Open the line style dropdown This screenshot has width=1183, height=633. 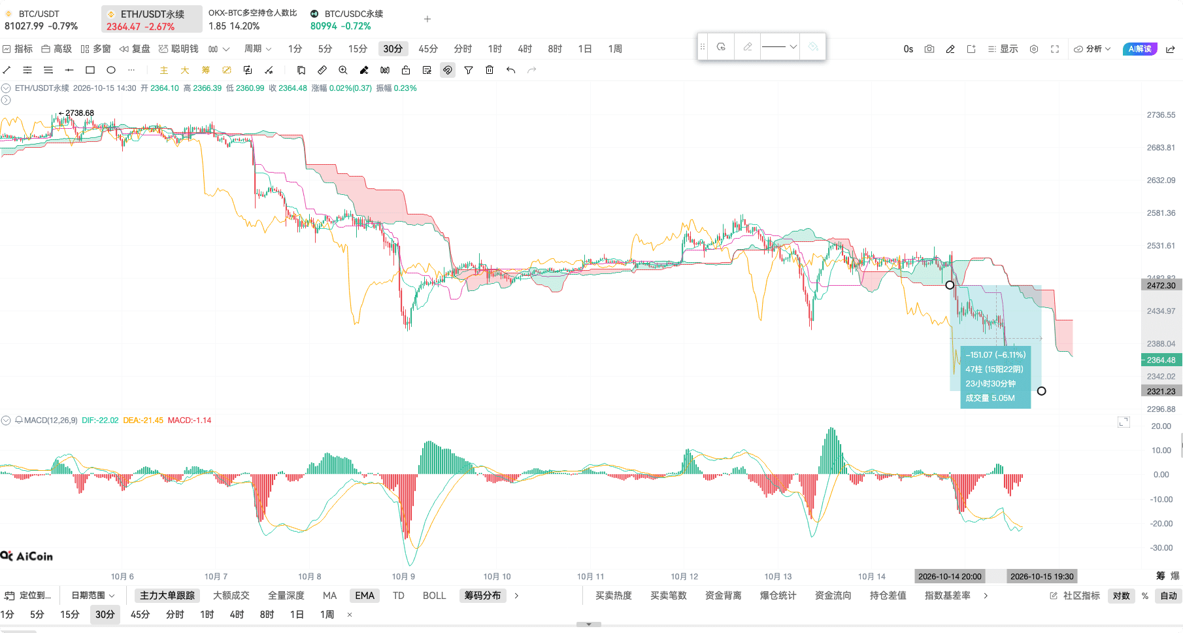pos(780,46)
